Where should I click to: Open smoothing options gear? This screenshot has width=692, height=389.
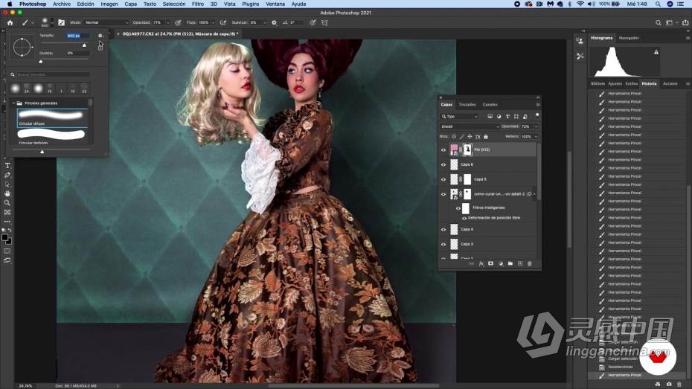pos(274,22)
